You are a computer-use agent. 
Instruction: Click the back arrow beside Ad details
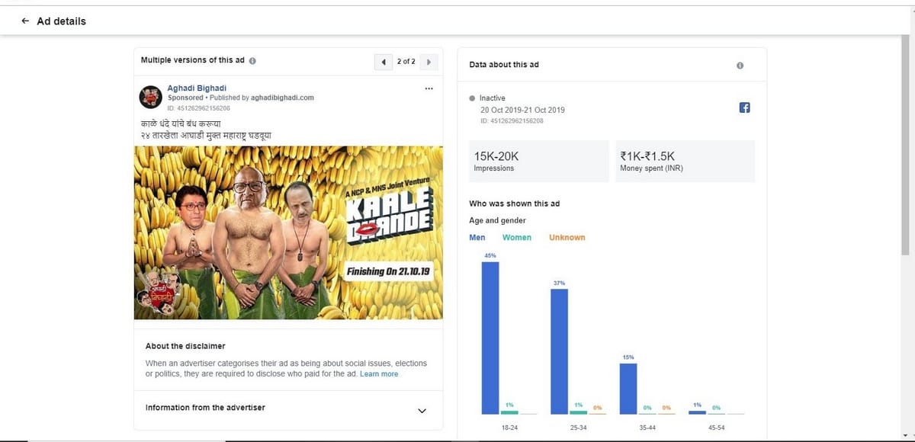click(26, 21)
